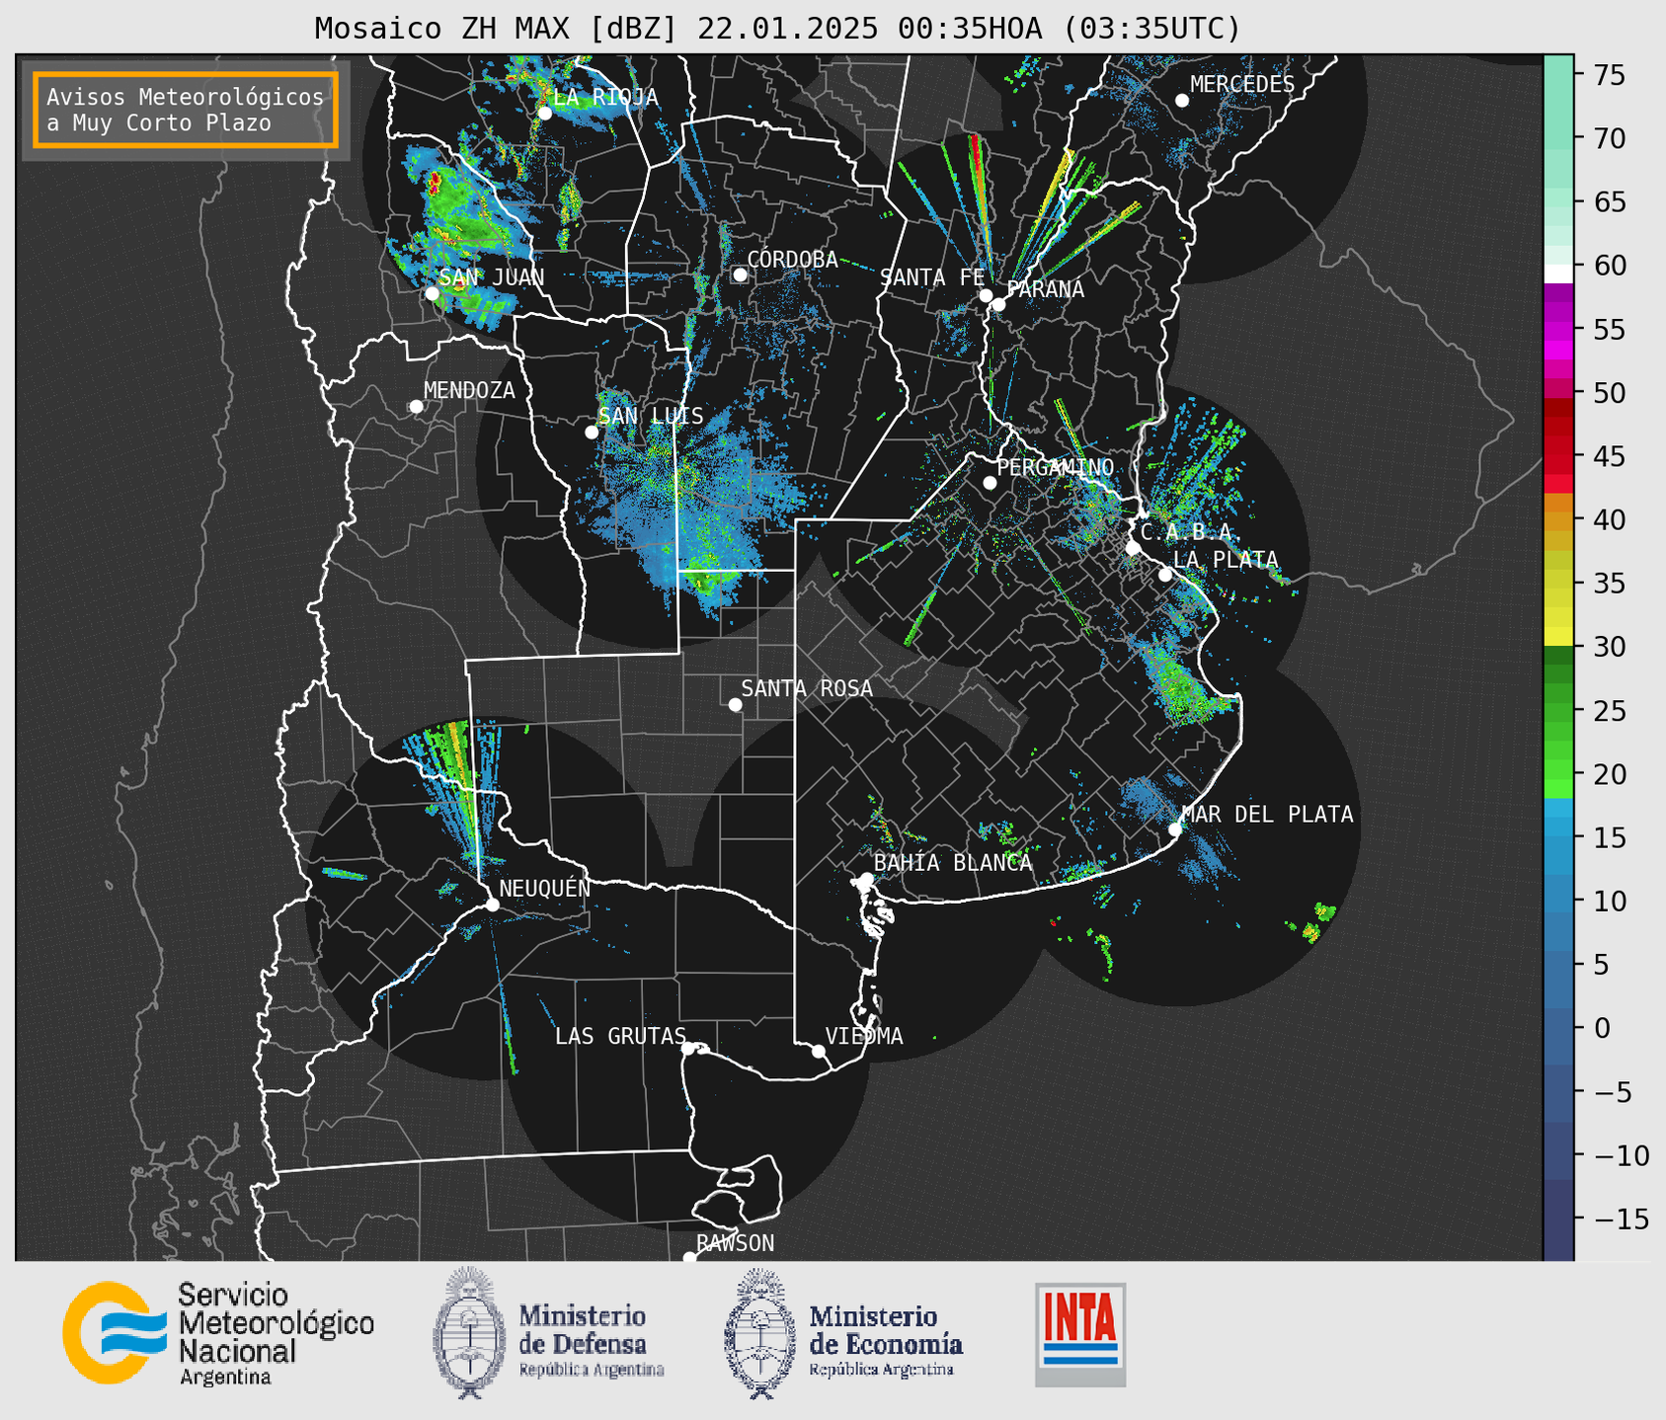Click the strong echo cell north of San Juan
The height and width of the screenshot is (1420, 1666).
point(435,183)
